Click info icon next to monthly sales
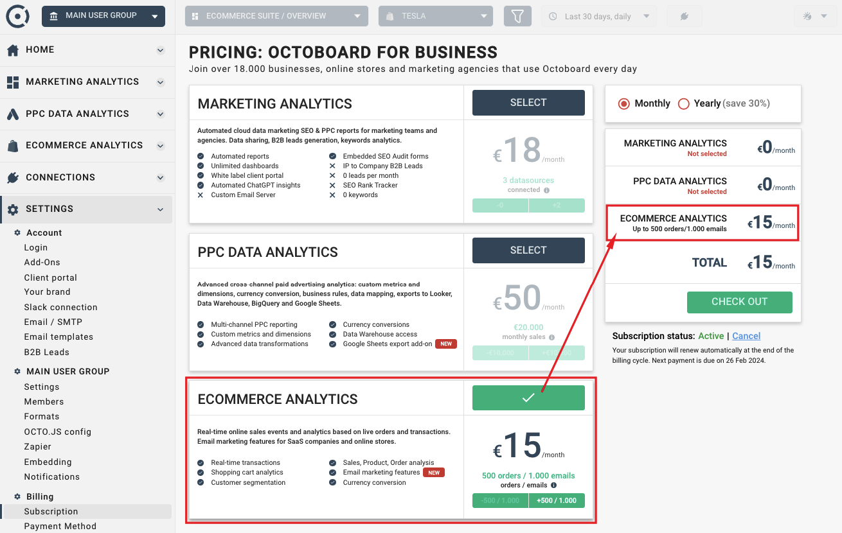The height and width of the screenshot is (533, 842). pyautogui.click(x=551, y=337)
